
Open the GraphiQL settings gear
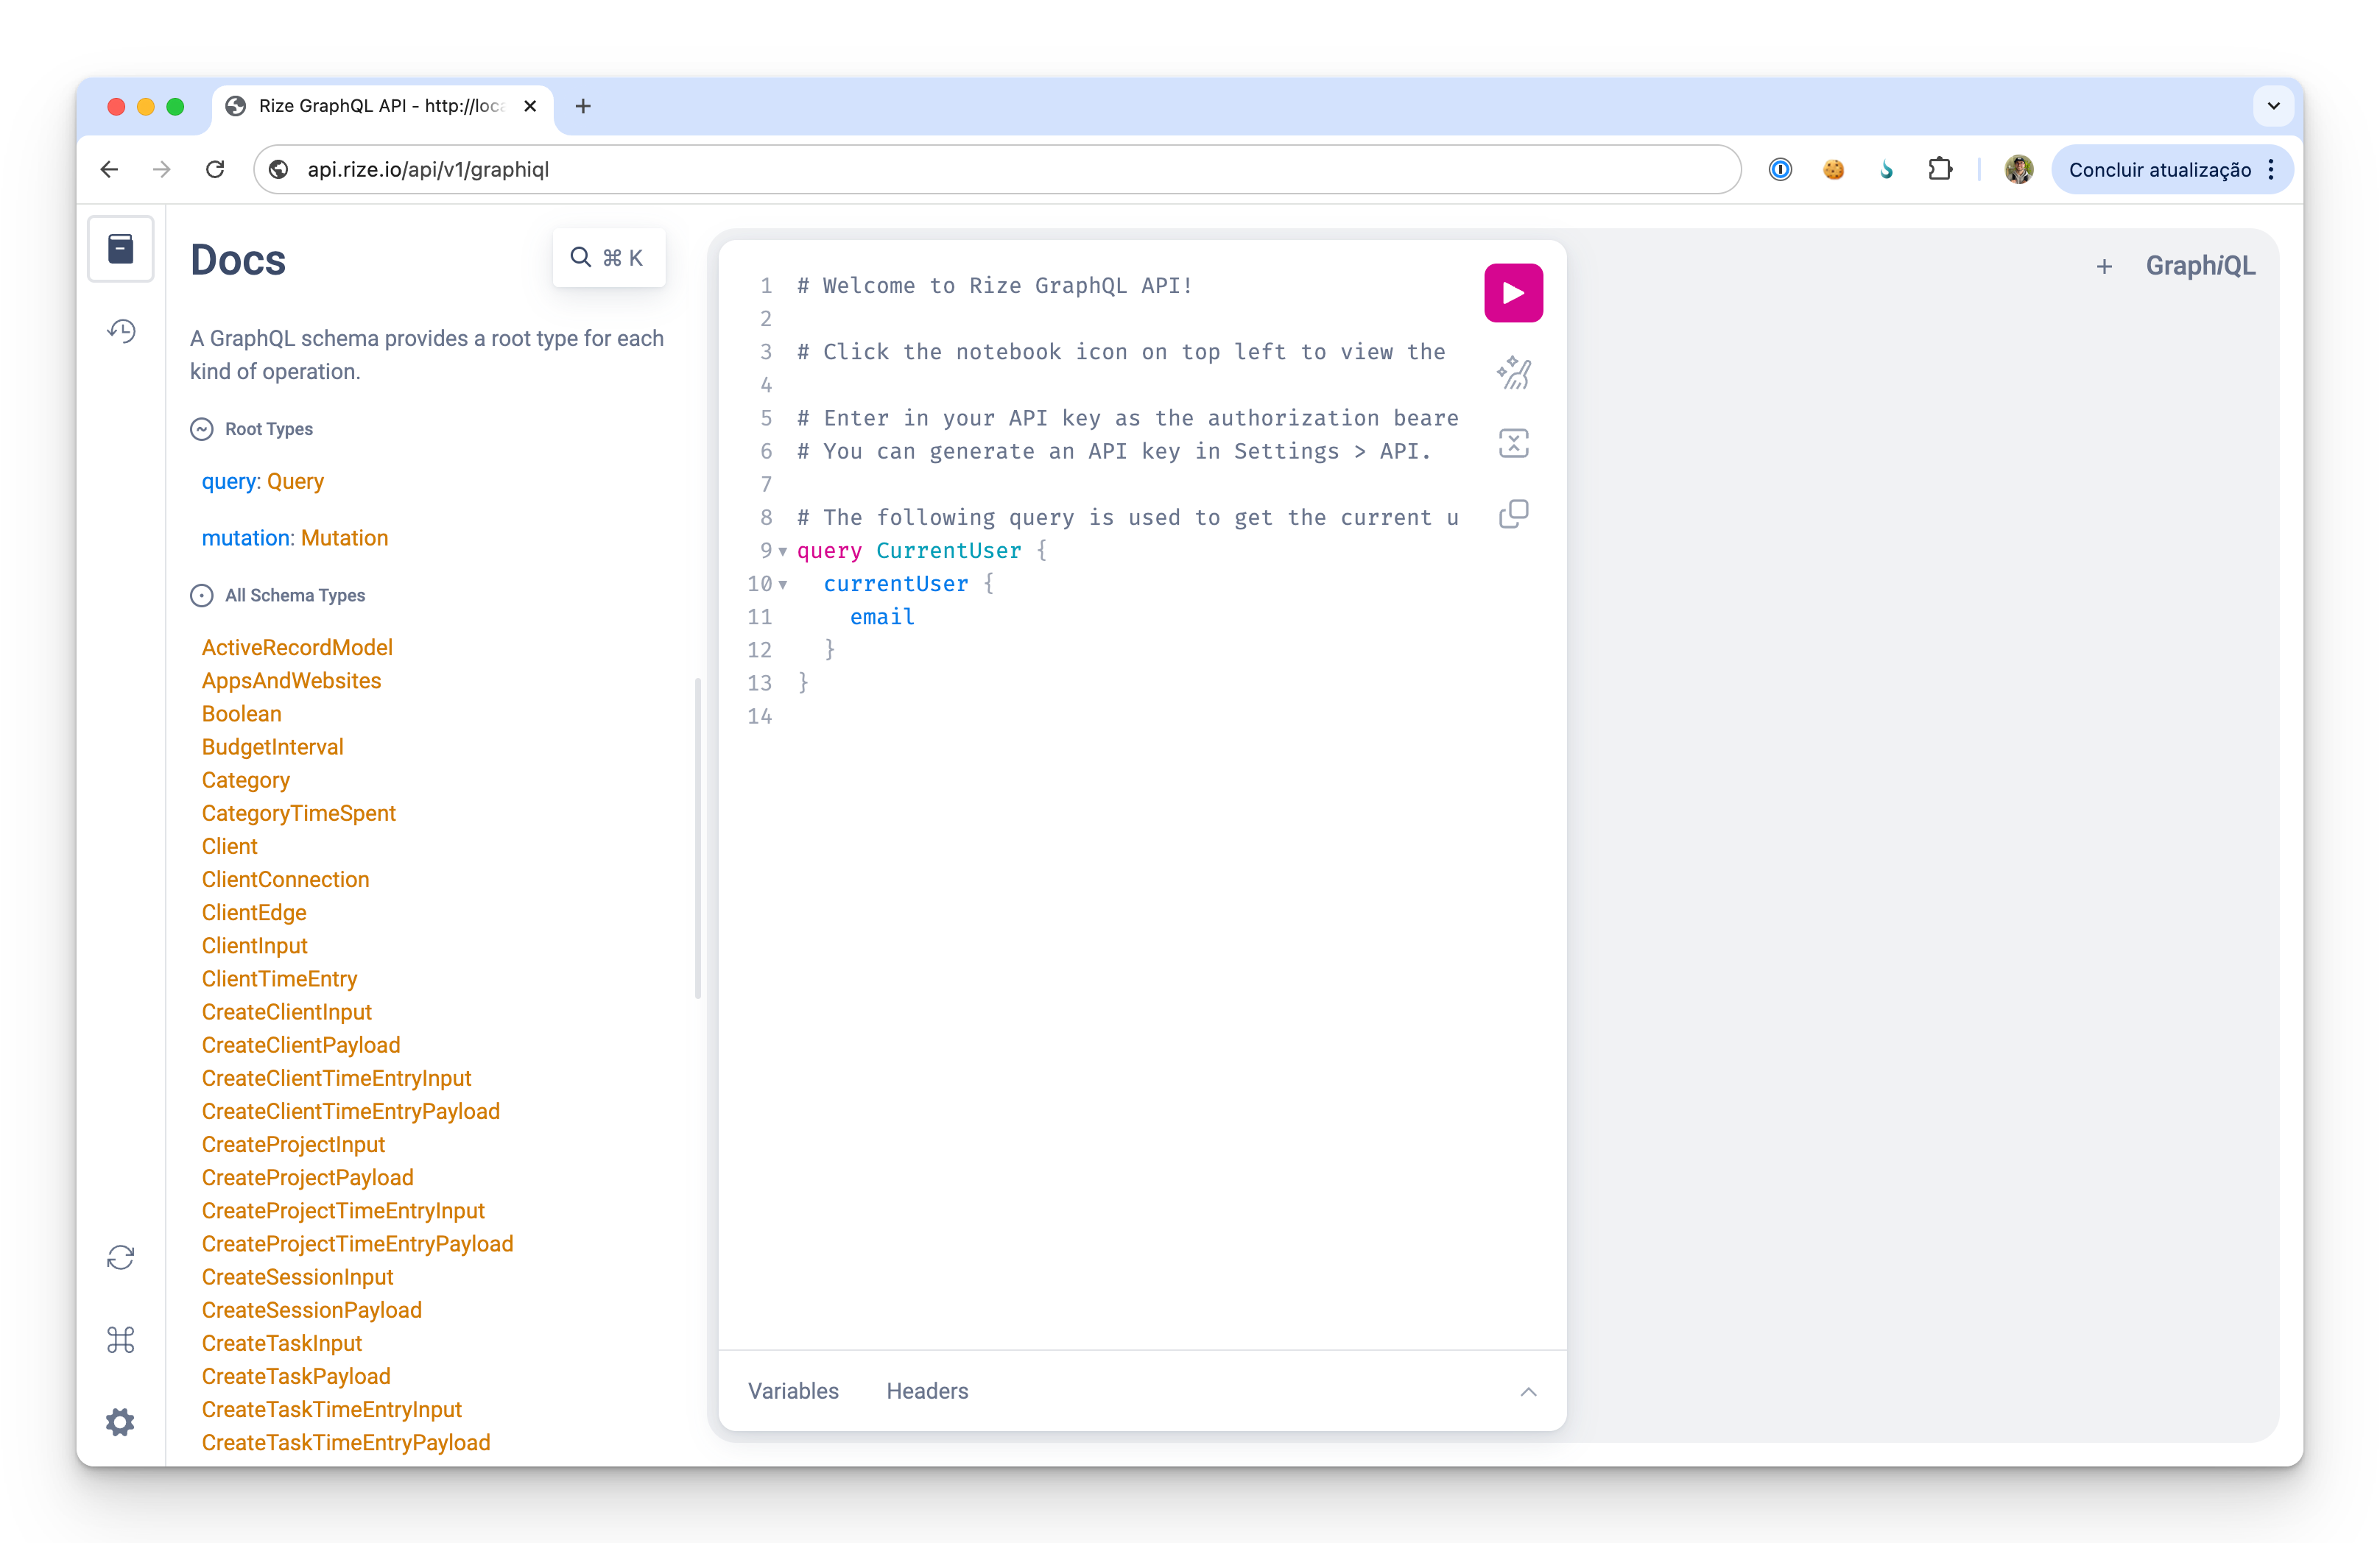click(x=121, y=1422)
